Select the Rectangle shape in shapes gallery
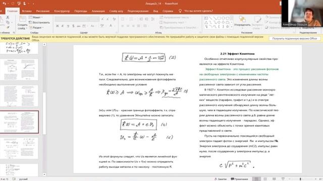The height and width of the screenshot is (181, 323). click(x=219, y=18)
